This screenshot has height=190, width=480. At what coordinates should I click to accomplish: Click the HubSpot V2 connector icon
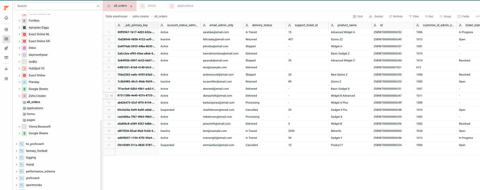[24, 69]
